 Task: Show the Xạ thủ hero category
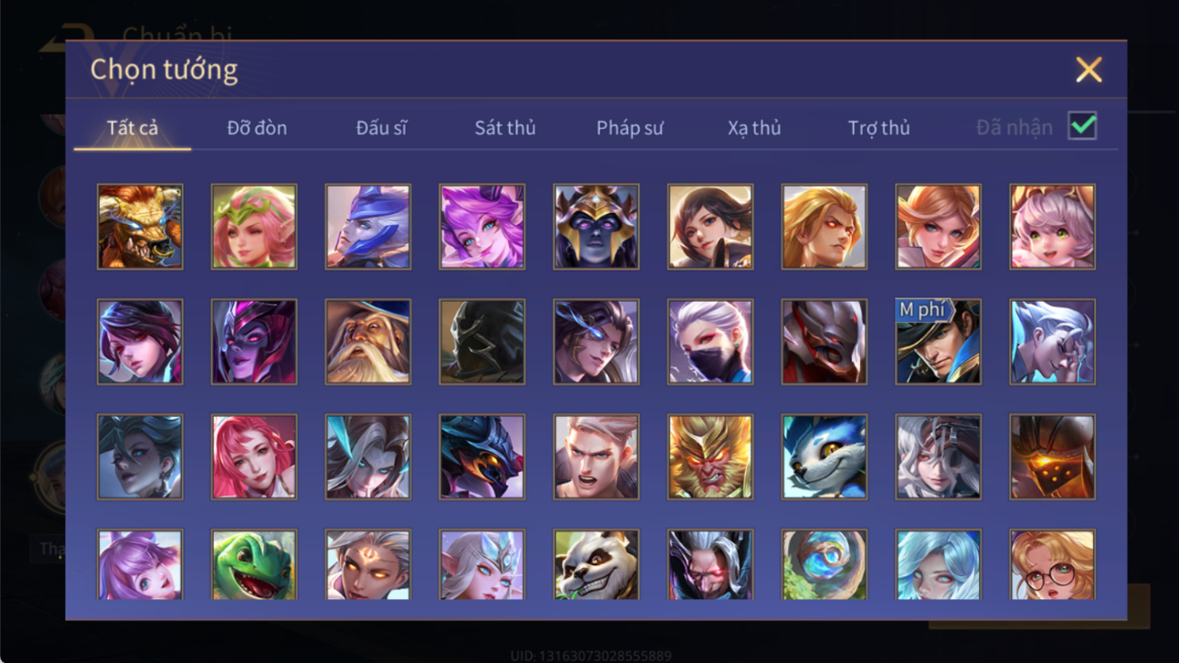pyautogui.click(x=754, y=128)
